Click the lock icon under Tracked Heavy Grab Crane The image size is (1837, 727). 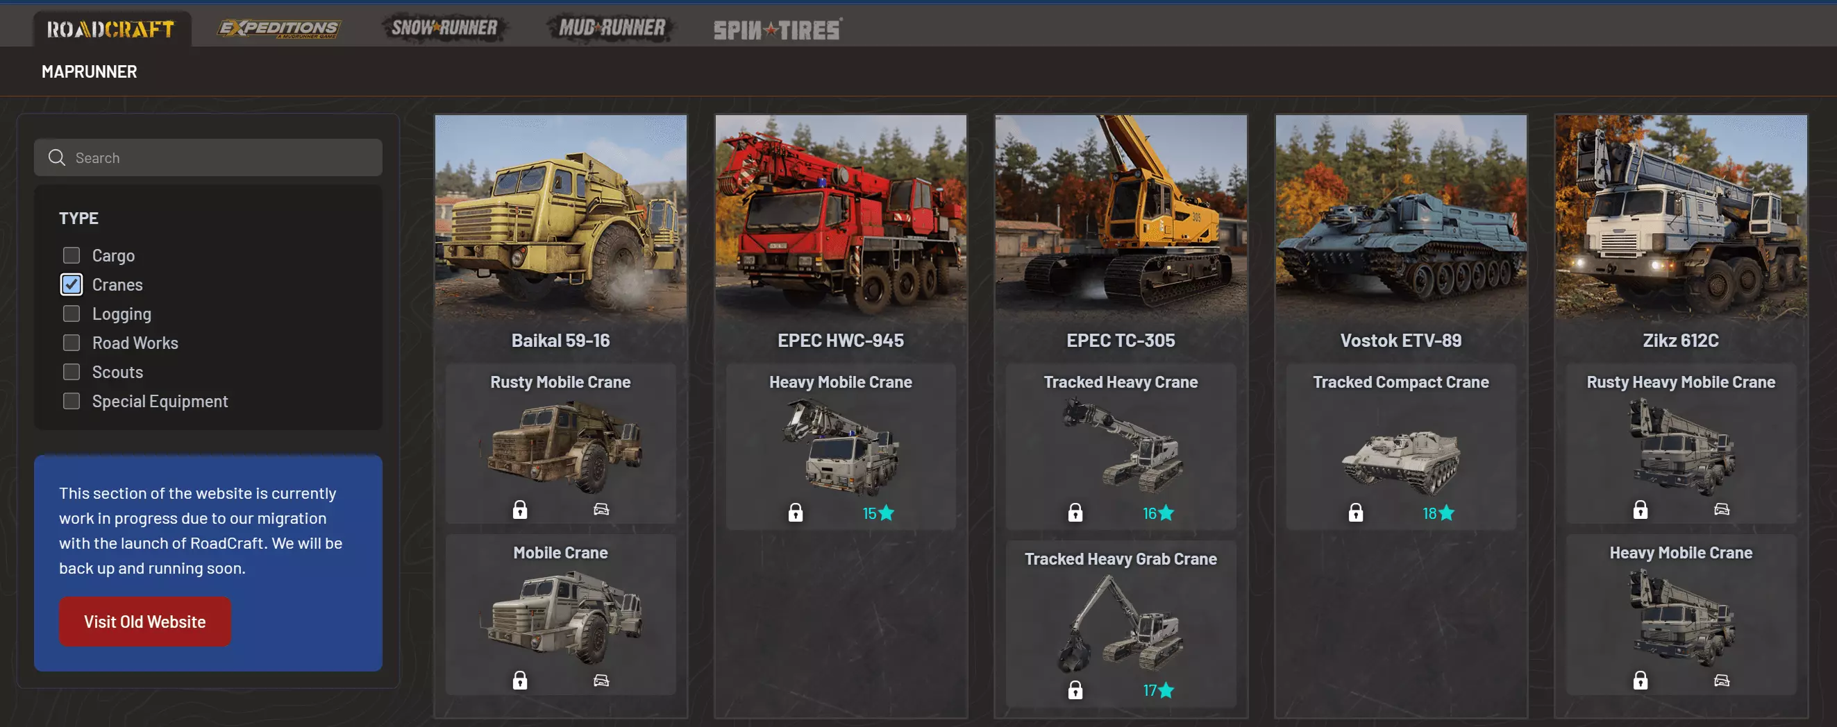1075,690
